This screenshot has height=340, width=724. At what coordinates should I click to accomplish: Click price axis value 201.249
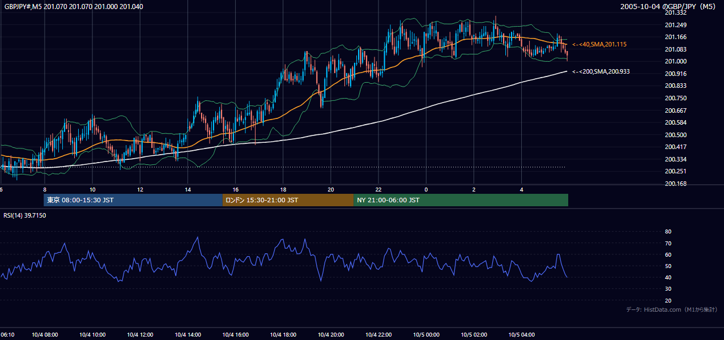[x=676, y=25]
